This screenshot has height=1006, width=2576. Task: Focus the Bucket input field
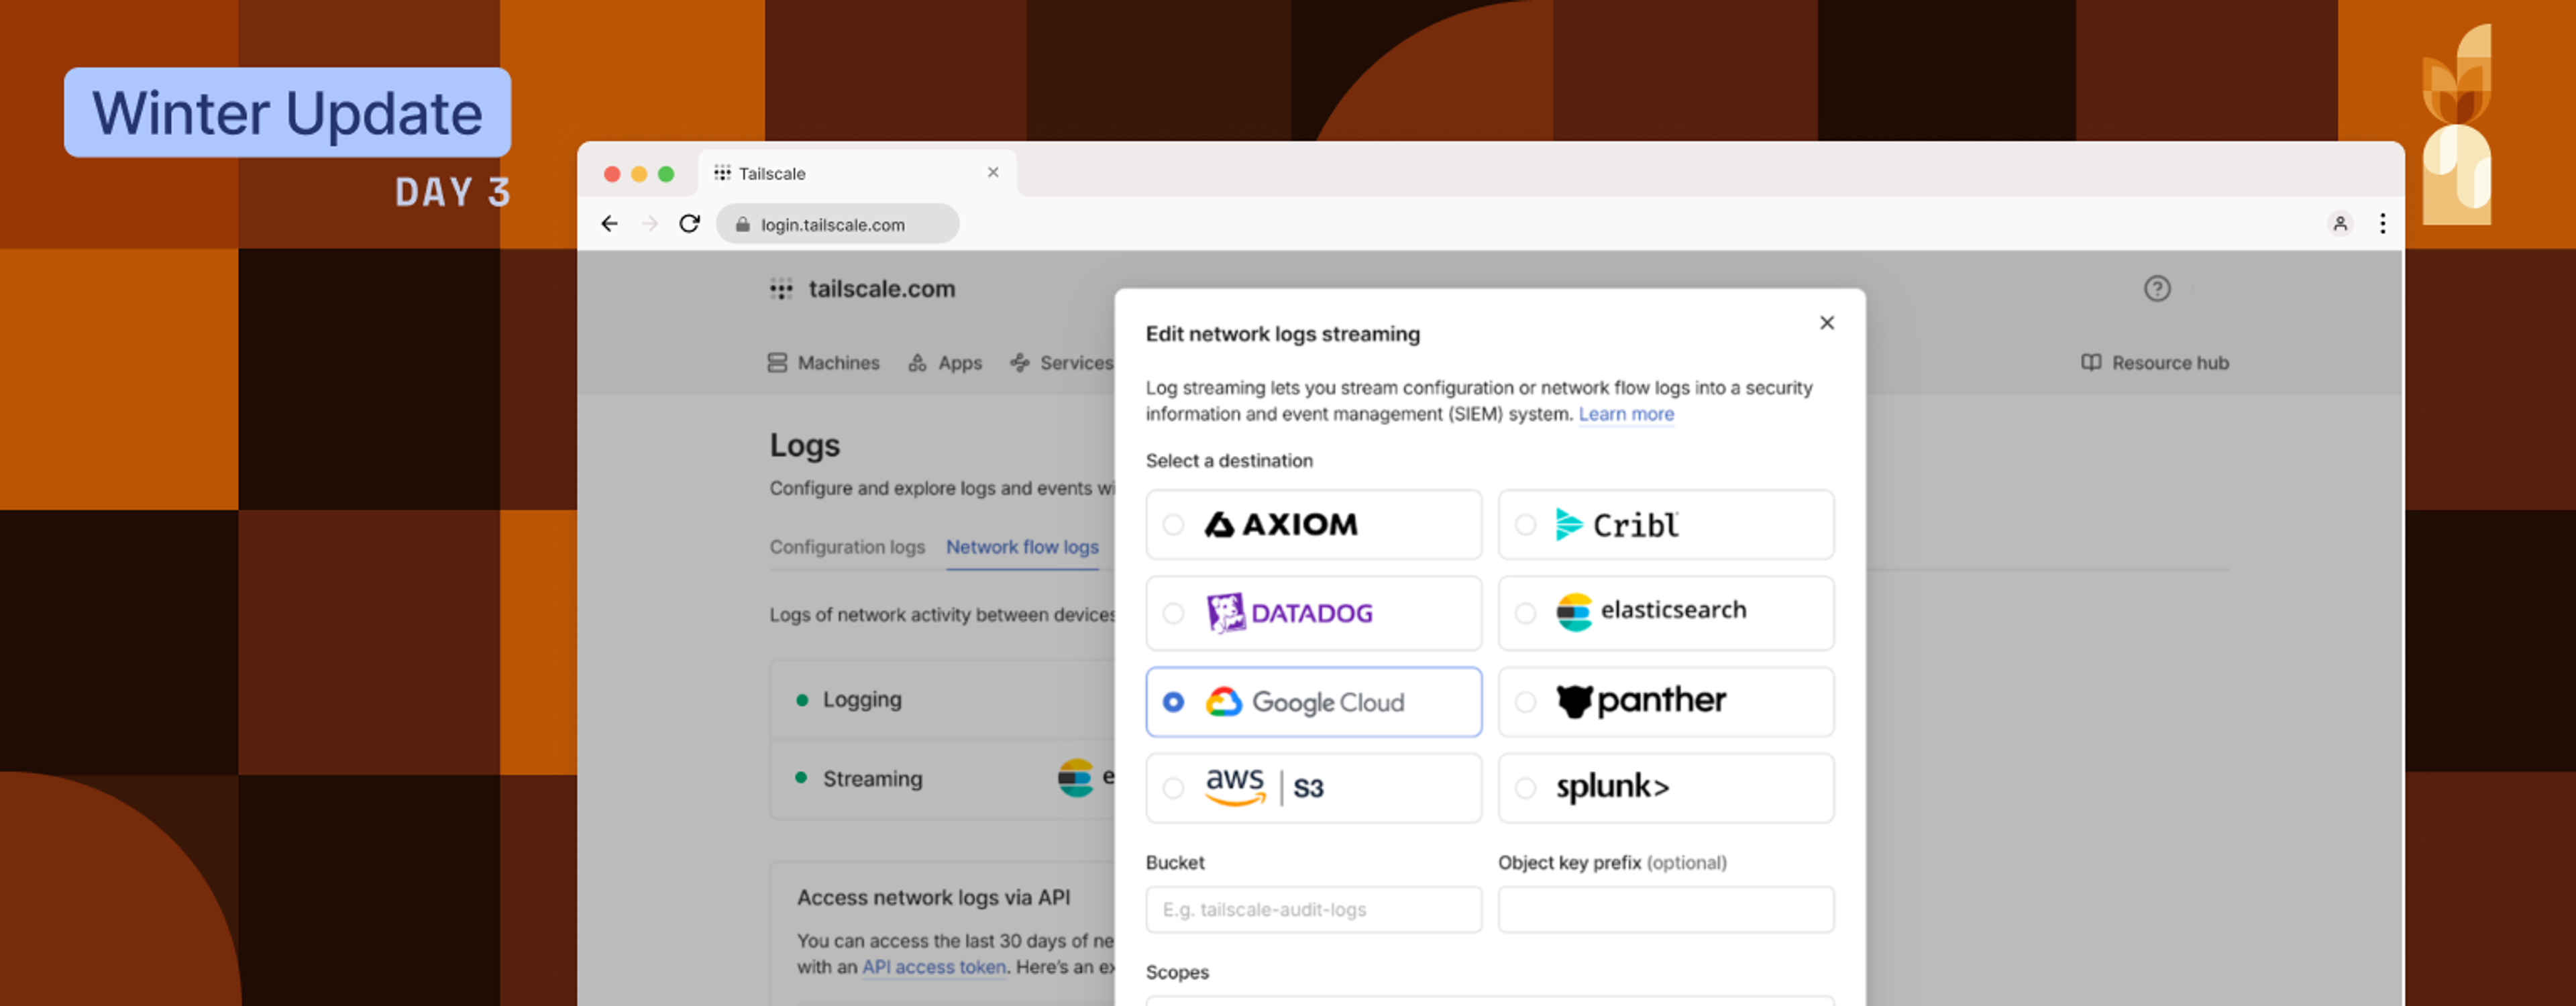[x=1314, y=909]
